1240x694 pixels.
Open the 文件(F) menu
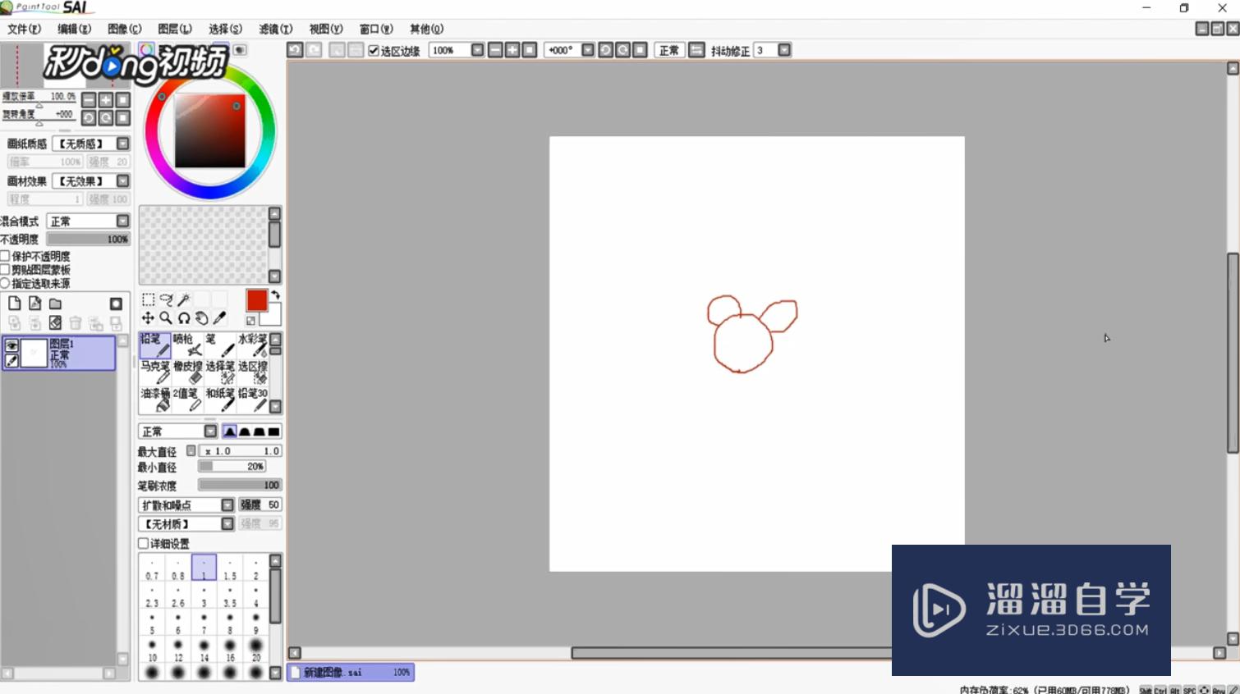point(24,29)
